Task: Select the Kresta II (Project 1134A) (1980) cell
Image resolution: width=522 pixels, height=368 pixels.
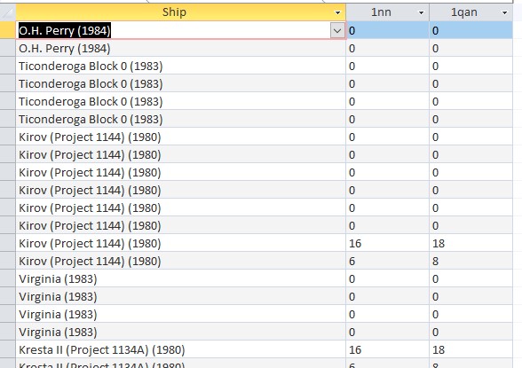Action: (x=181, y=349)
